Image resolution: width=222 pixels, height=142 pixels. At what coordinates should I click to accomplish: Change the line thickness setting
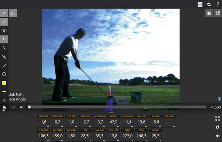pyautogui.click(x=4, y=91)
